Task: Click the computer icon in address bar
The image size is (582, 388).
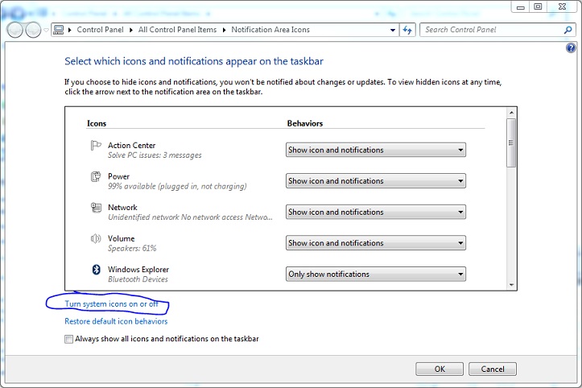Action: pos(58,30)
